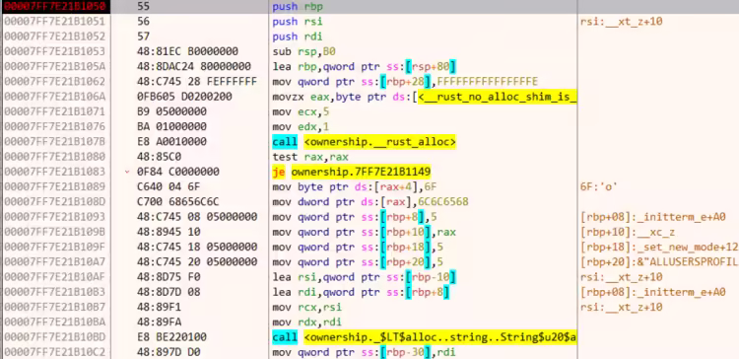The image size is (739, 359).
Task: Follow the je ownership.7FF7E21B1149 jump
Action: [x=352, y=173]
